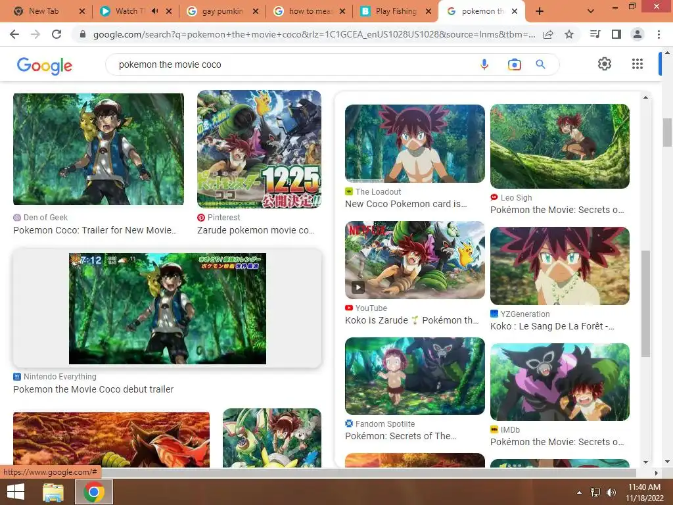Image resolution: width=673 pixels, height=505 pixels.
Task: Click the side panel scroll-up arrow
Action: (645, 97)
